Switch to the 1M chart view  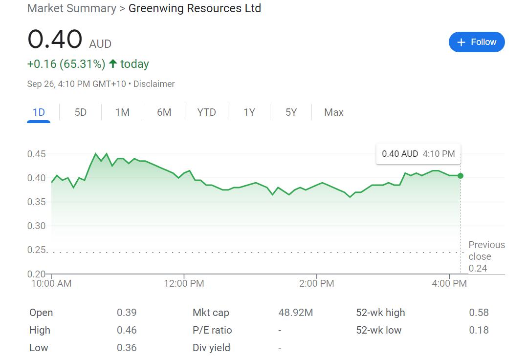point(122,112)
